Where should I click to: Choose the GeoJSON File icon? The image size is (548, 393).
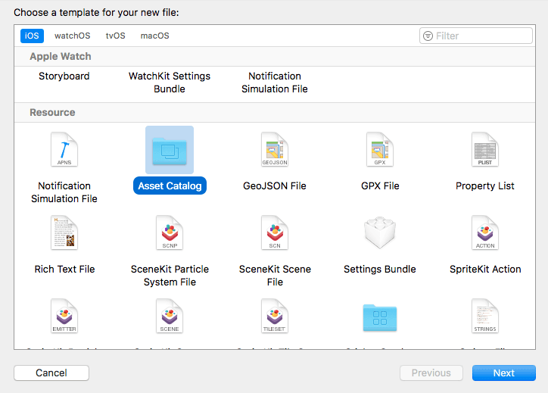[x=275, y=150]
